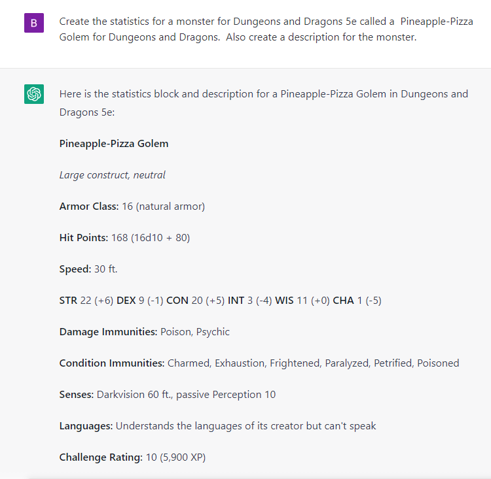Image resolution: width=491 pixels, height=479 pixels.
Task: Click the response intro sentence 'Here is the statistics block'
Action: pyautogui.click(x=263, y=103)
